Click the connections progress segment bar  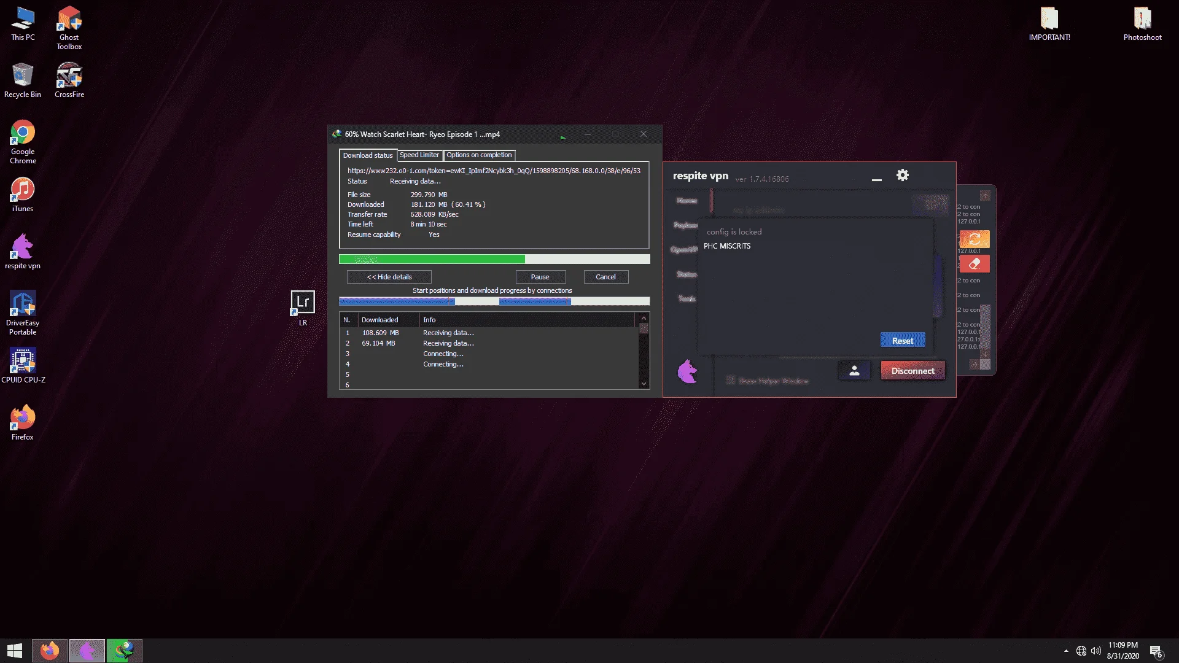[494, 301]
